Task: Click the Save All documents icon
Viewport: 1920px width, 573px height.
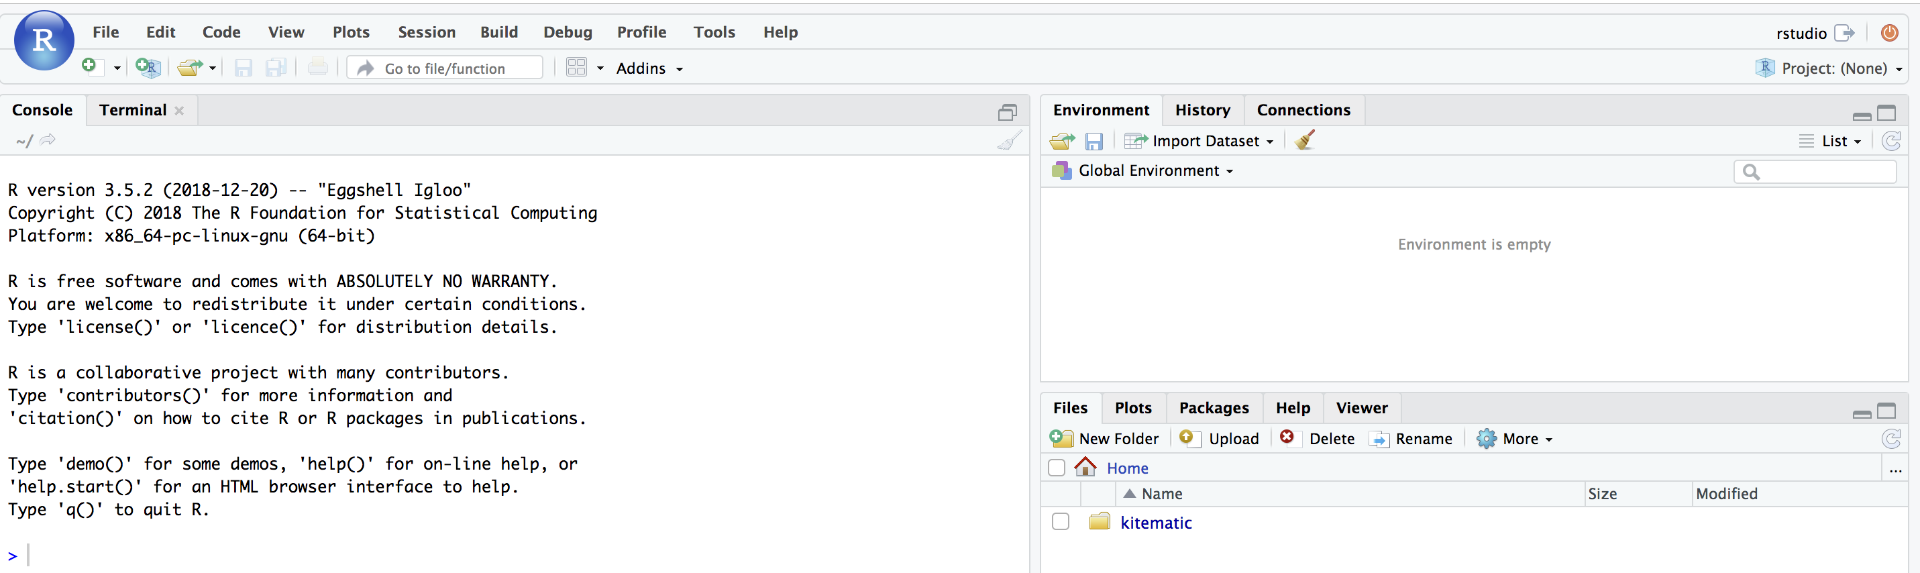Action: coord(276,68)
